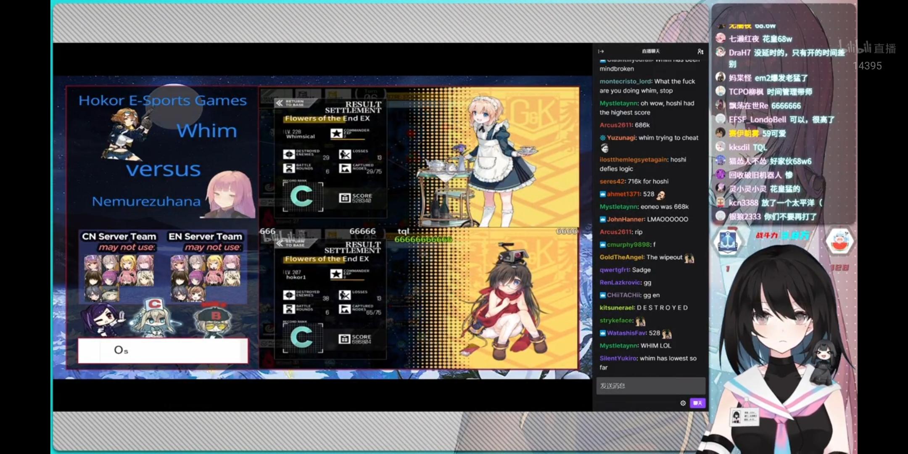Click strykeface's emote message
The image size is (908, 454).
tap(640, 322)
